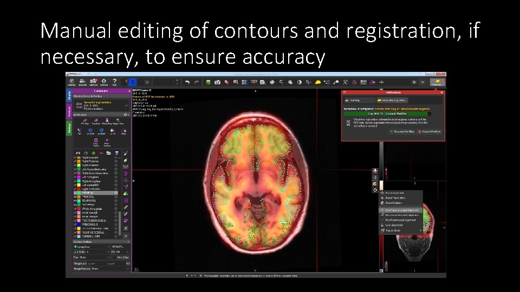Open the contour tools header gear dropdown
520x292 pixels.
(126, 115)
